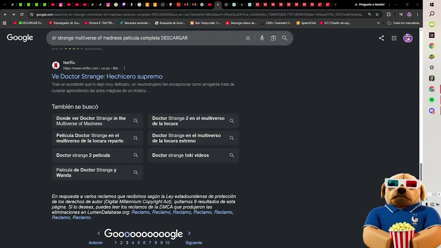Open Settings gear in the taskbar

click(432, 68)
